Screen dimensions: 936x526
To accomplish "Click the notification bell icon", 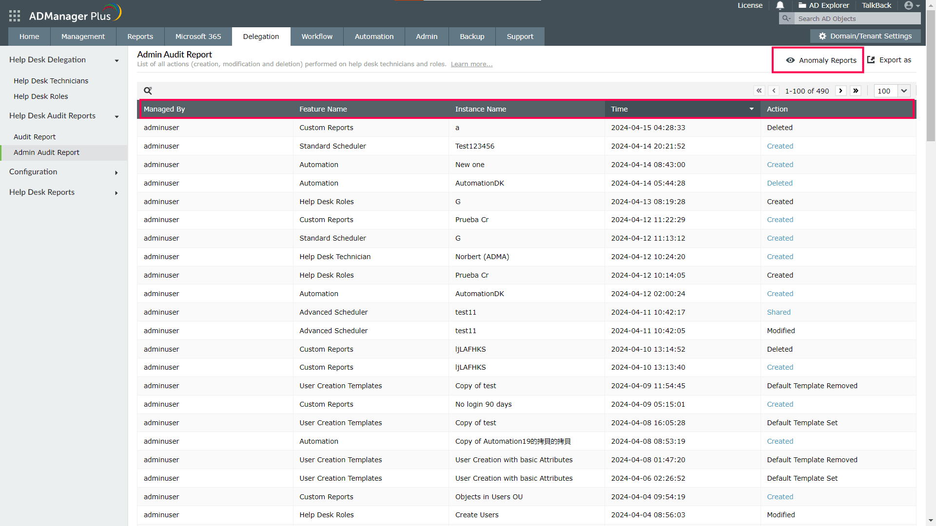I will click(x=781, y=5).
